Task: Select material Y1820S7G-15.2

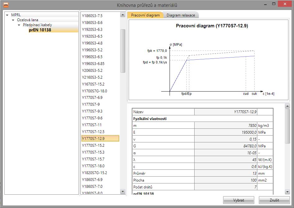Action: 94,173
